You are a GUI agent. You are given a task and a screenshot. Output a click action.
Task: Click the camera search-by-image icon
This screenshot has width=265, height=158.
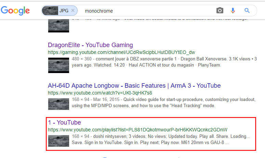[x=220, y=11]
